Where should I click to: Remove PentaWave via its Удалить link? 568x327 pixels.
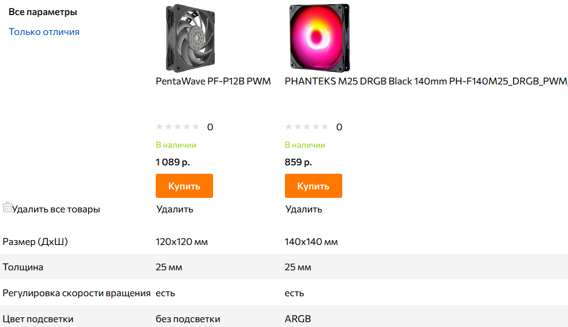tap(174, 209)
